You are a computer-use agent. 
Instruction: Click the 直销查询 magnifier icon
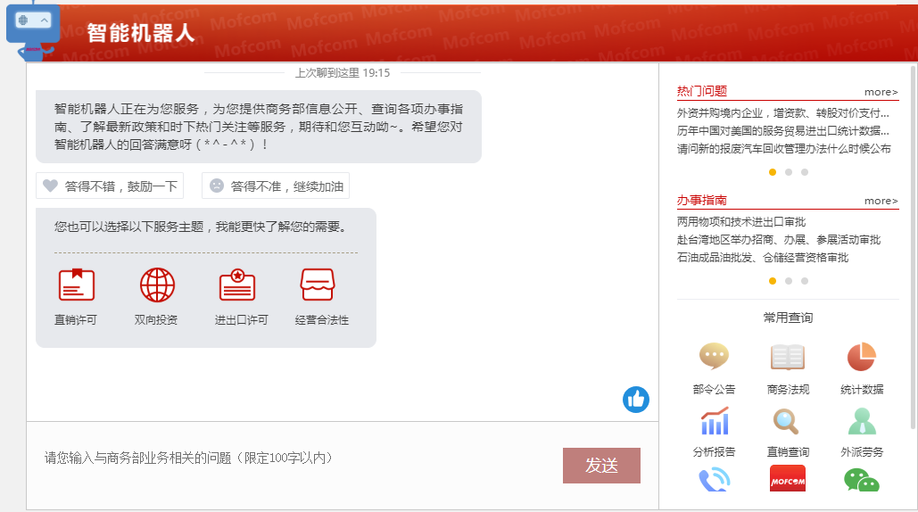coord(788,421)
